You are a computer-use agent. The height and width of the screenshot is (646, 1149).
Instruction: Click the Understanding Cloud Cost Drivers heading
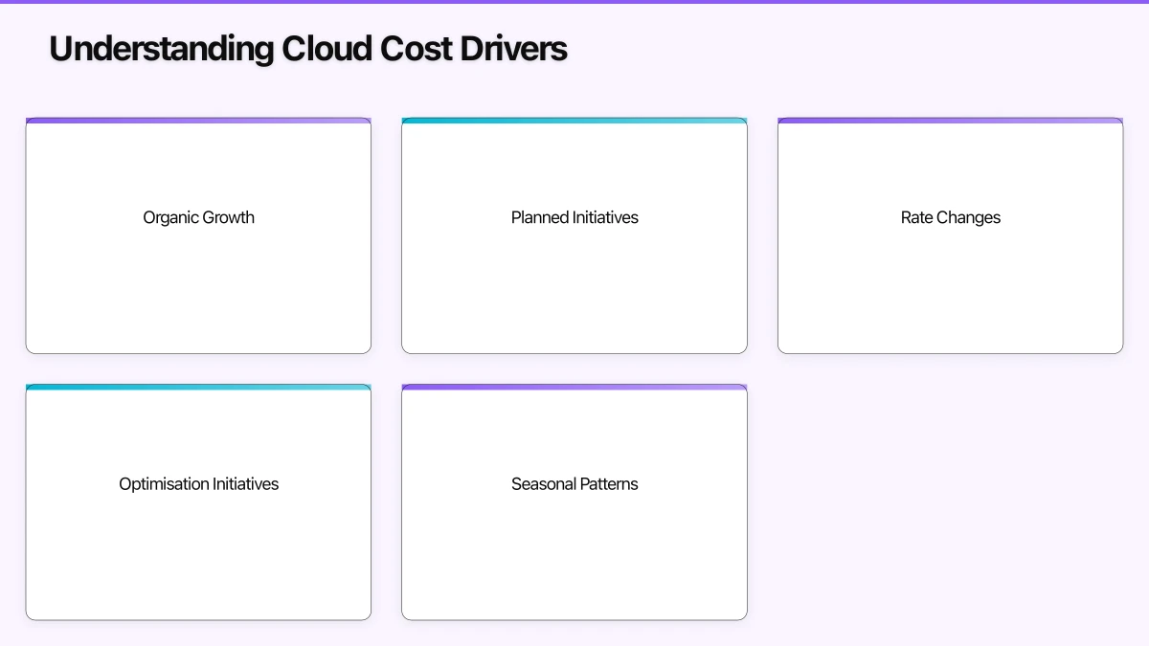pos(308,48)
